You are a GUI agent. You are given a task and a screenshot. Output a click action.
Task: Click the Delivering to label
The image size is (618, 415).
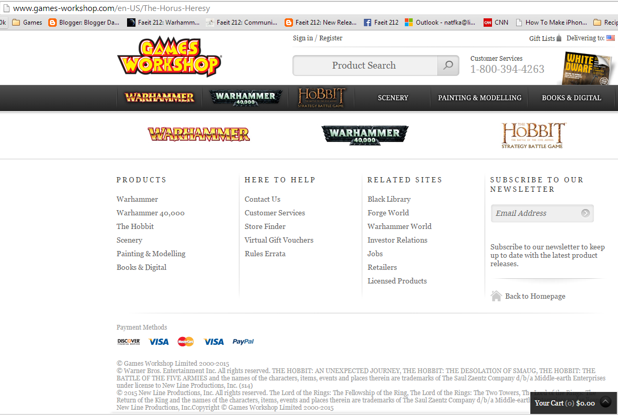pyautogui.click(x=585, y=38)
